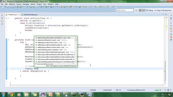This screenshot has height=97, width=173.
Task: Open the Navigate menu
Action: [x=26, y=4]
